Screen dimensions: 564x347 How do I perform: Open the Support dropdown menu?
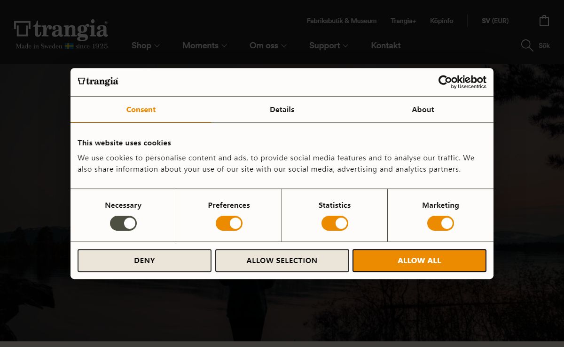tap(329, 45)
